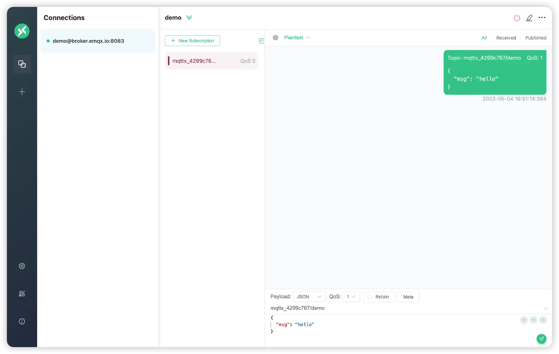Open the Connections panel from the sidebar
The height and width of the screenshot is (354, 559).
tap(22, 64)
